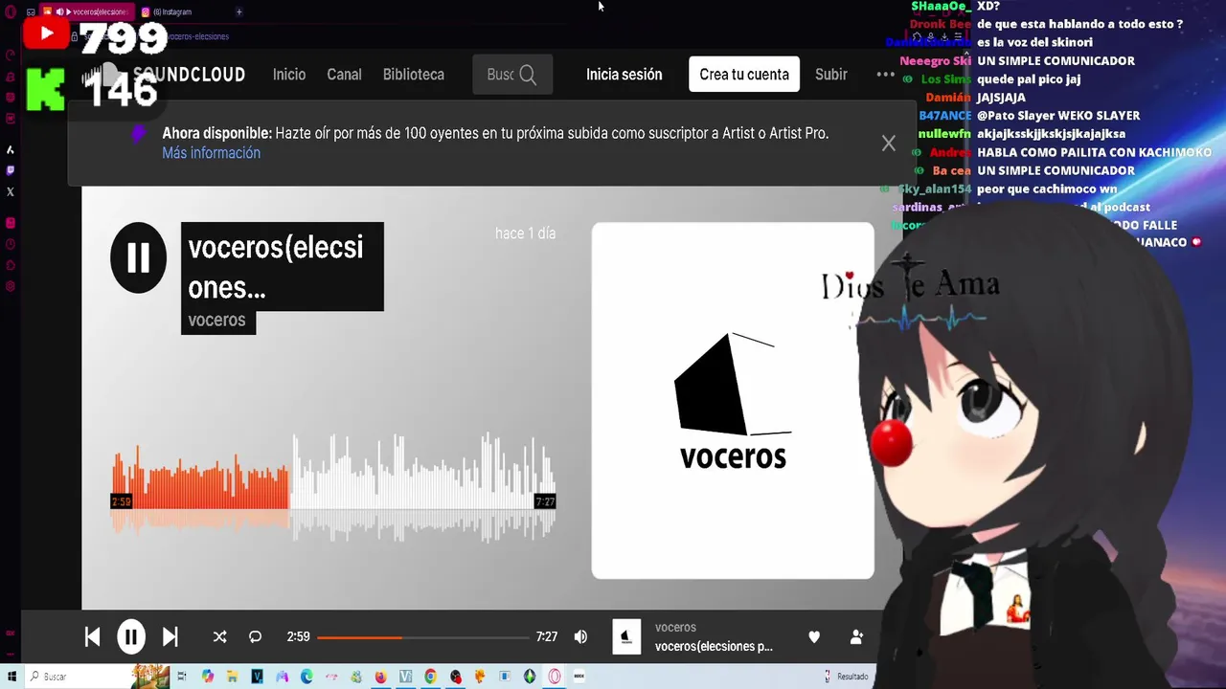Mute the volume speaker icon

click(x=580, y=636)
